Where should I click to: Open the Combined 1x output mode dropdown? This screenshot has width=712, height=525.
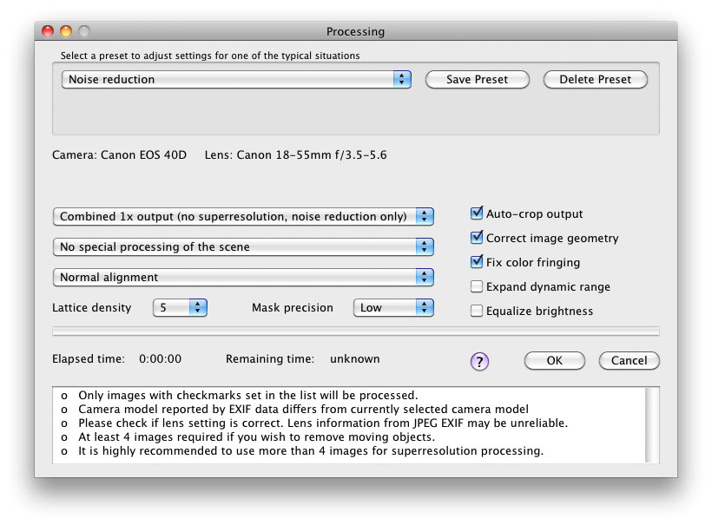[243, 216]
